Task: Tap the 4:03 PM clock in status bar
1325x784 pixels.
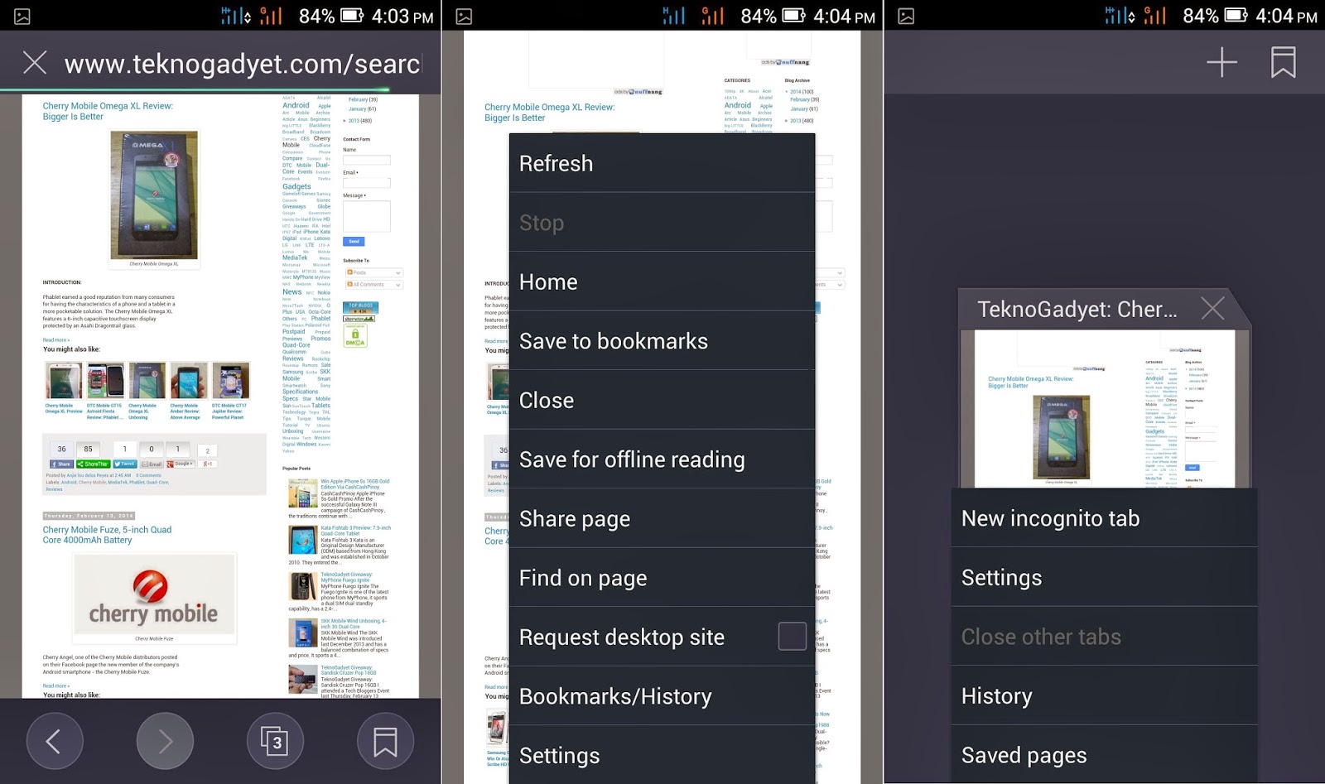Action: [x=402, y=16]
